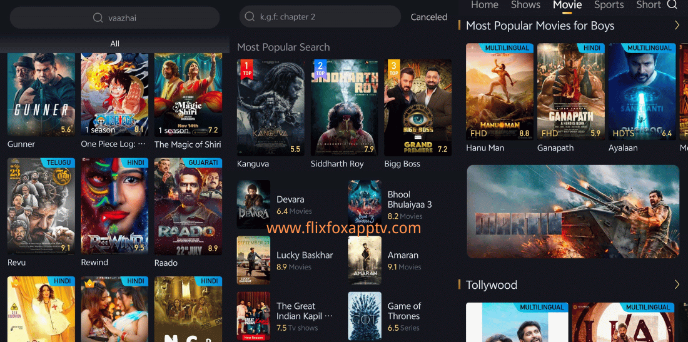Click the 'Ganapath' title under the poster

(555, 148)
